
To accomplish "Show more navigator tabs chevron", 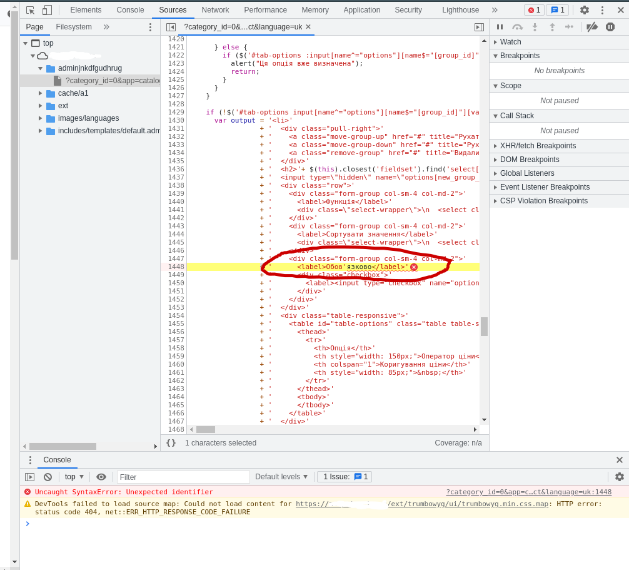I will [x=106, y=27].
